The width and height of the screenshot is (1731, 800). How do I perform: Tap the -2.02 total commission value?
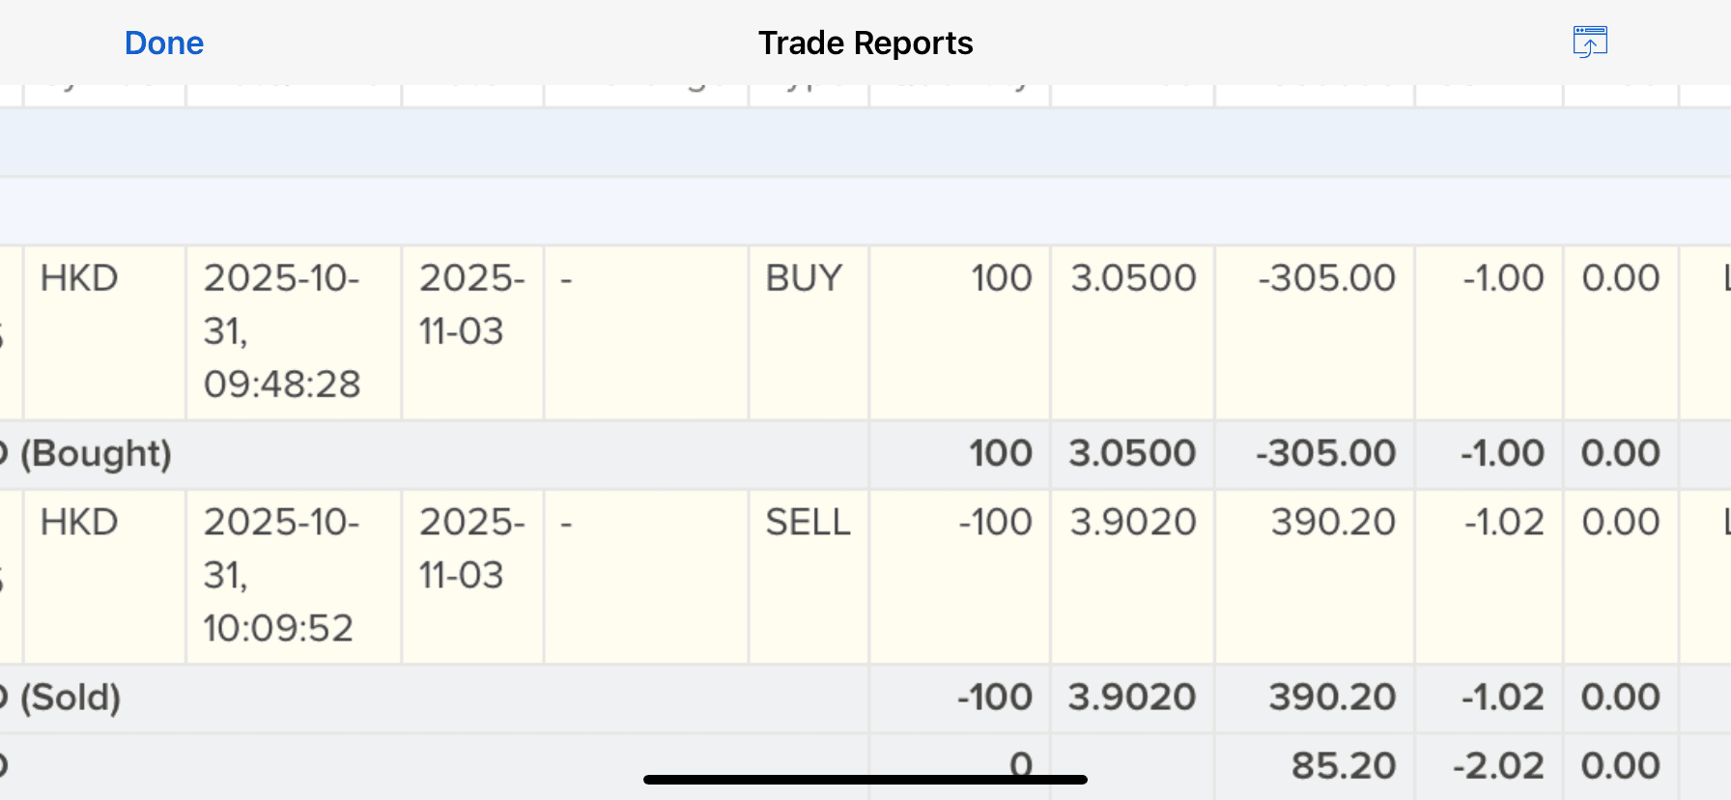tap(1498, 766)
